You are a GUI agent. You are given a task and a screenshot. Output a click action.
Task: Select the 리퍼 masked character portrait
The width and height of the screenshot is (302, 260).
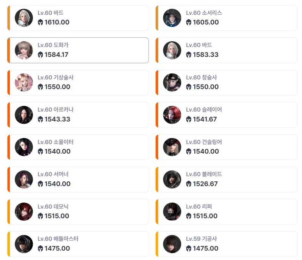(172, 212)
